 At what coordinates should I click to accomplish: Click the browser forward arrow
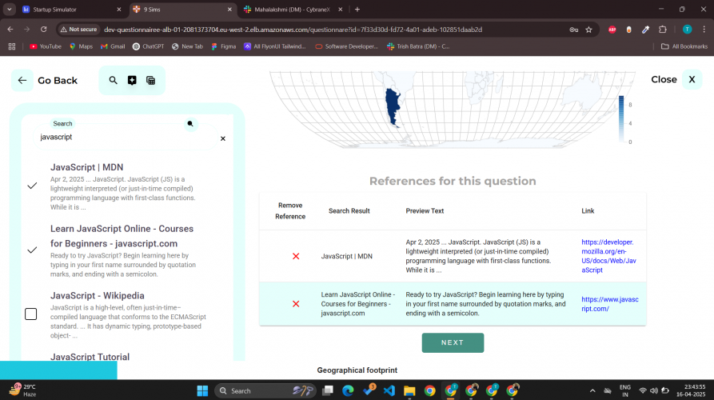click(27, 30)
